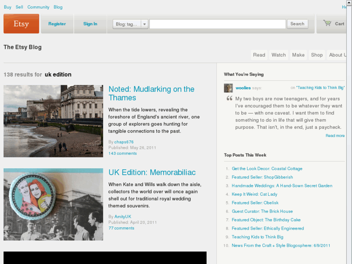Screen dimensions: 352x264
Task: Open News From the Craft + Style Blogosphere
Action: point(281,246)
